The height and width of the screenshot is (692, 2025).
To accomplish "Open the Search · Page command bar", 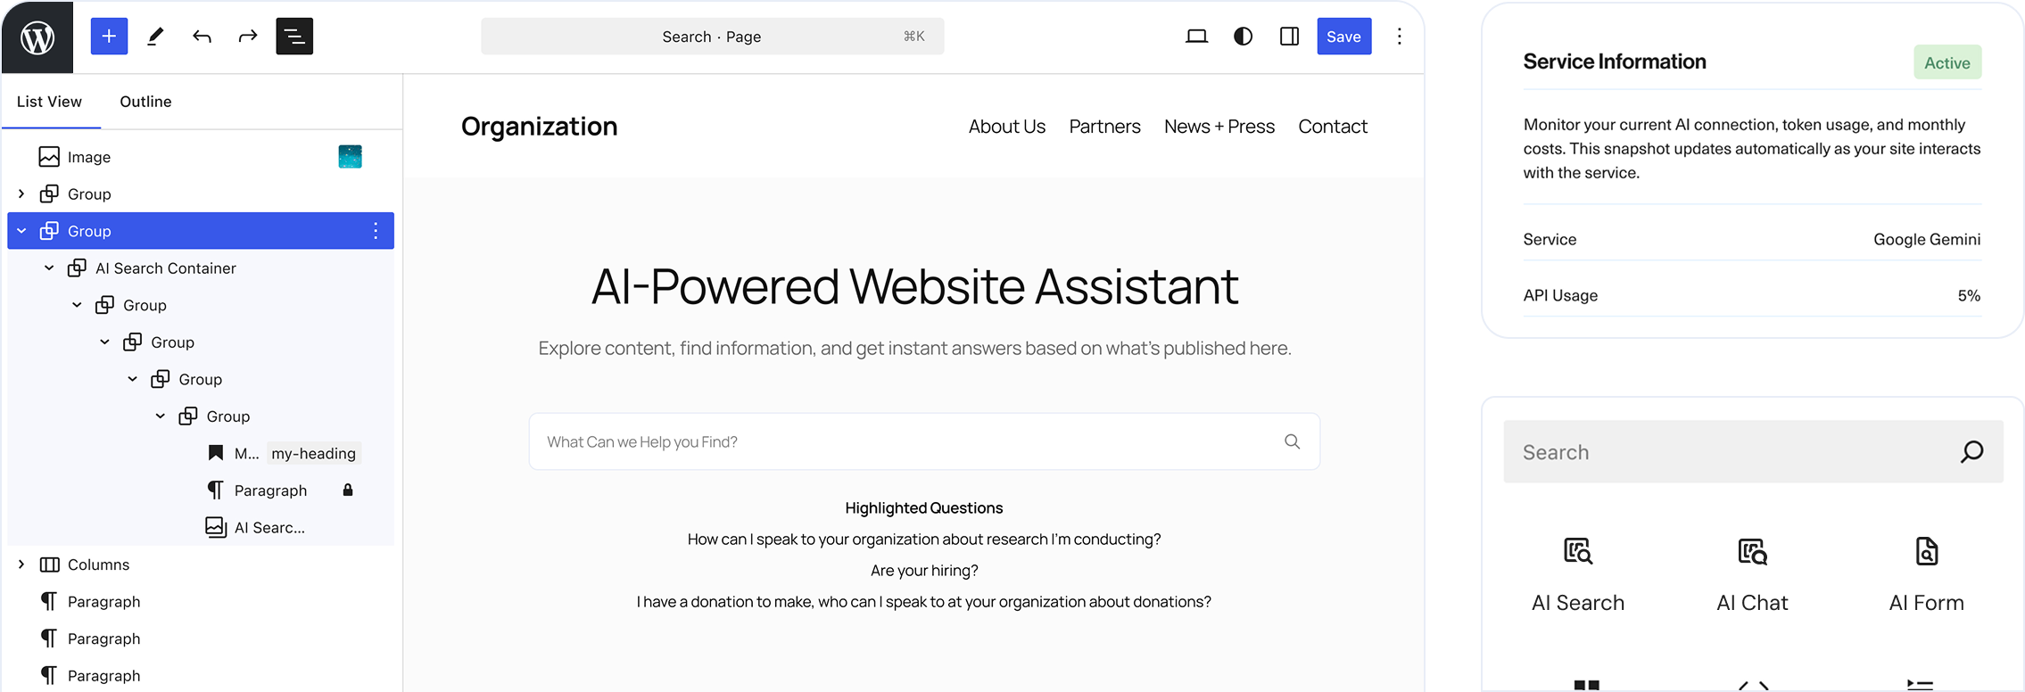I will click(x=712, y=37).
